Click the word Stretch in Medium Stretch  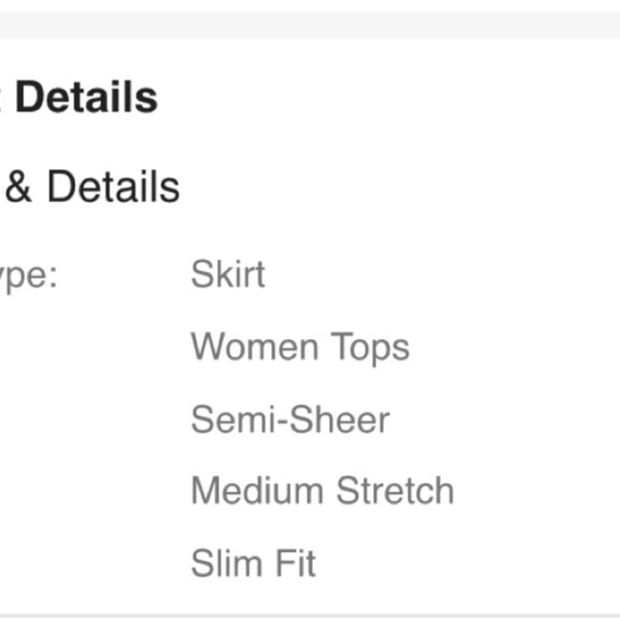(395, 490)
